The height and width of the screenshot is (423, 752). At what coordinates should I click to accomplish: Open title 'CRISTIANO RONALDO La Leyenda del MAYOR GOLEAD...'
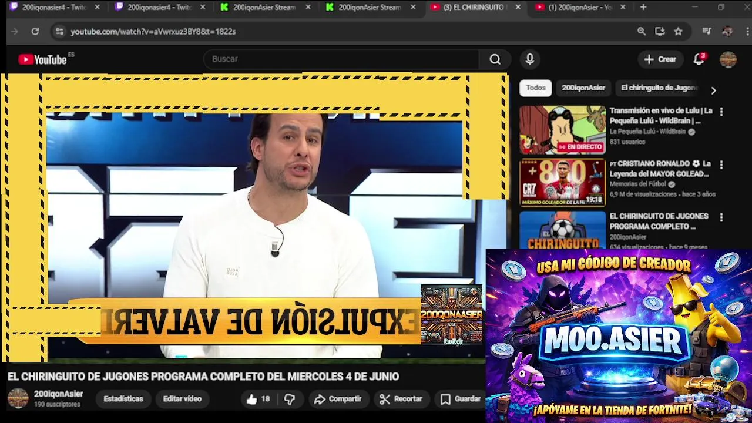click(661, 169)
